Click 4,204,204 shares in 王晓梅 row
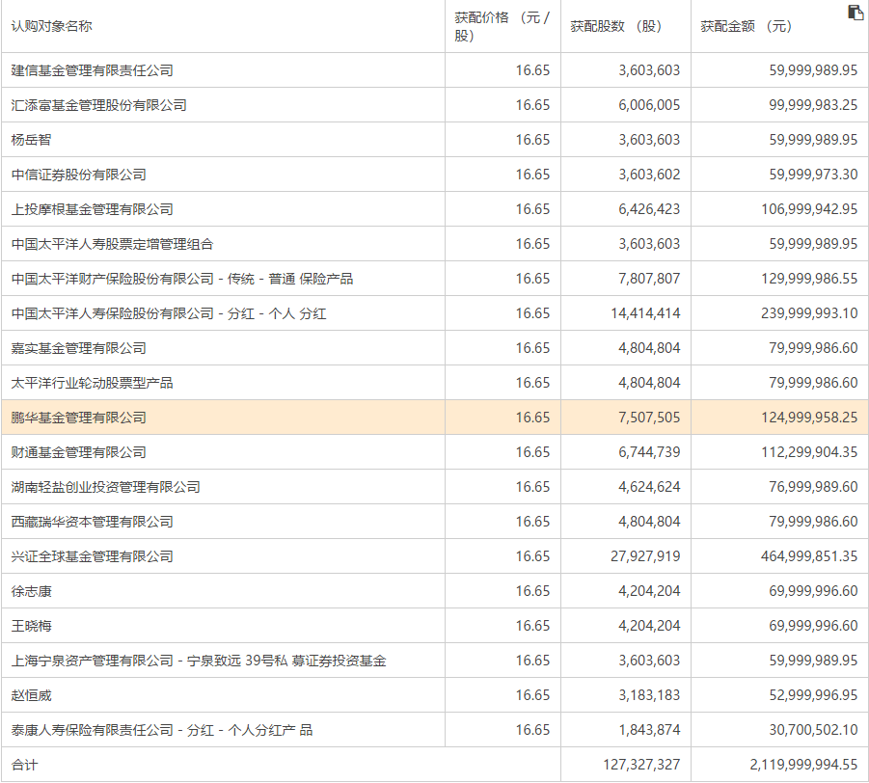Image resolution: width=869 pixels, height=783 pixels. 649,626
